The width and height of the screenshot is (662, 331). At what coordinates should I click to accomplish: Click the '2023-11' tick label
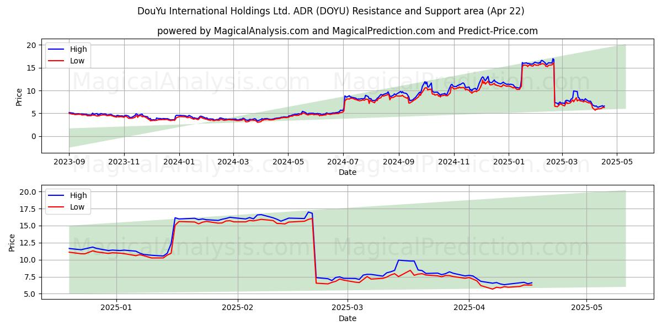point(124,162)
